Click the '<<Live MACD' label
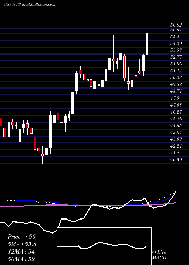Screen dimensions: 189x265 (159, 255)
